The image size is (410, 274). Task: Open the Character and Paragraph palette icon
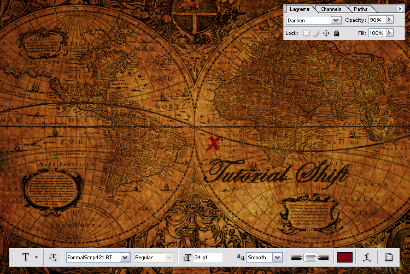click(x=389, y=257)
